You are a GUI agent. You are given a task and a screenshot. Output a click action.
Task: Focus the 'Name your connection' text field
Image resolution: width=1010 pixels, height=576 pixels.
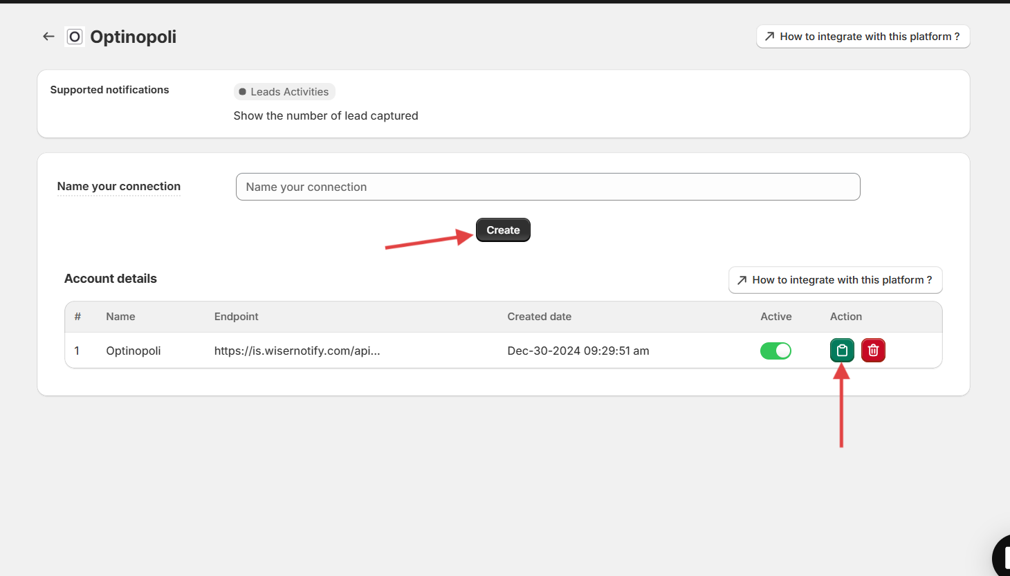[x=547, y=187]
